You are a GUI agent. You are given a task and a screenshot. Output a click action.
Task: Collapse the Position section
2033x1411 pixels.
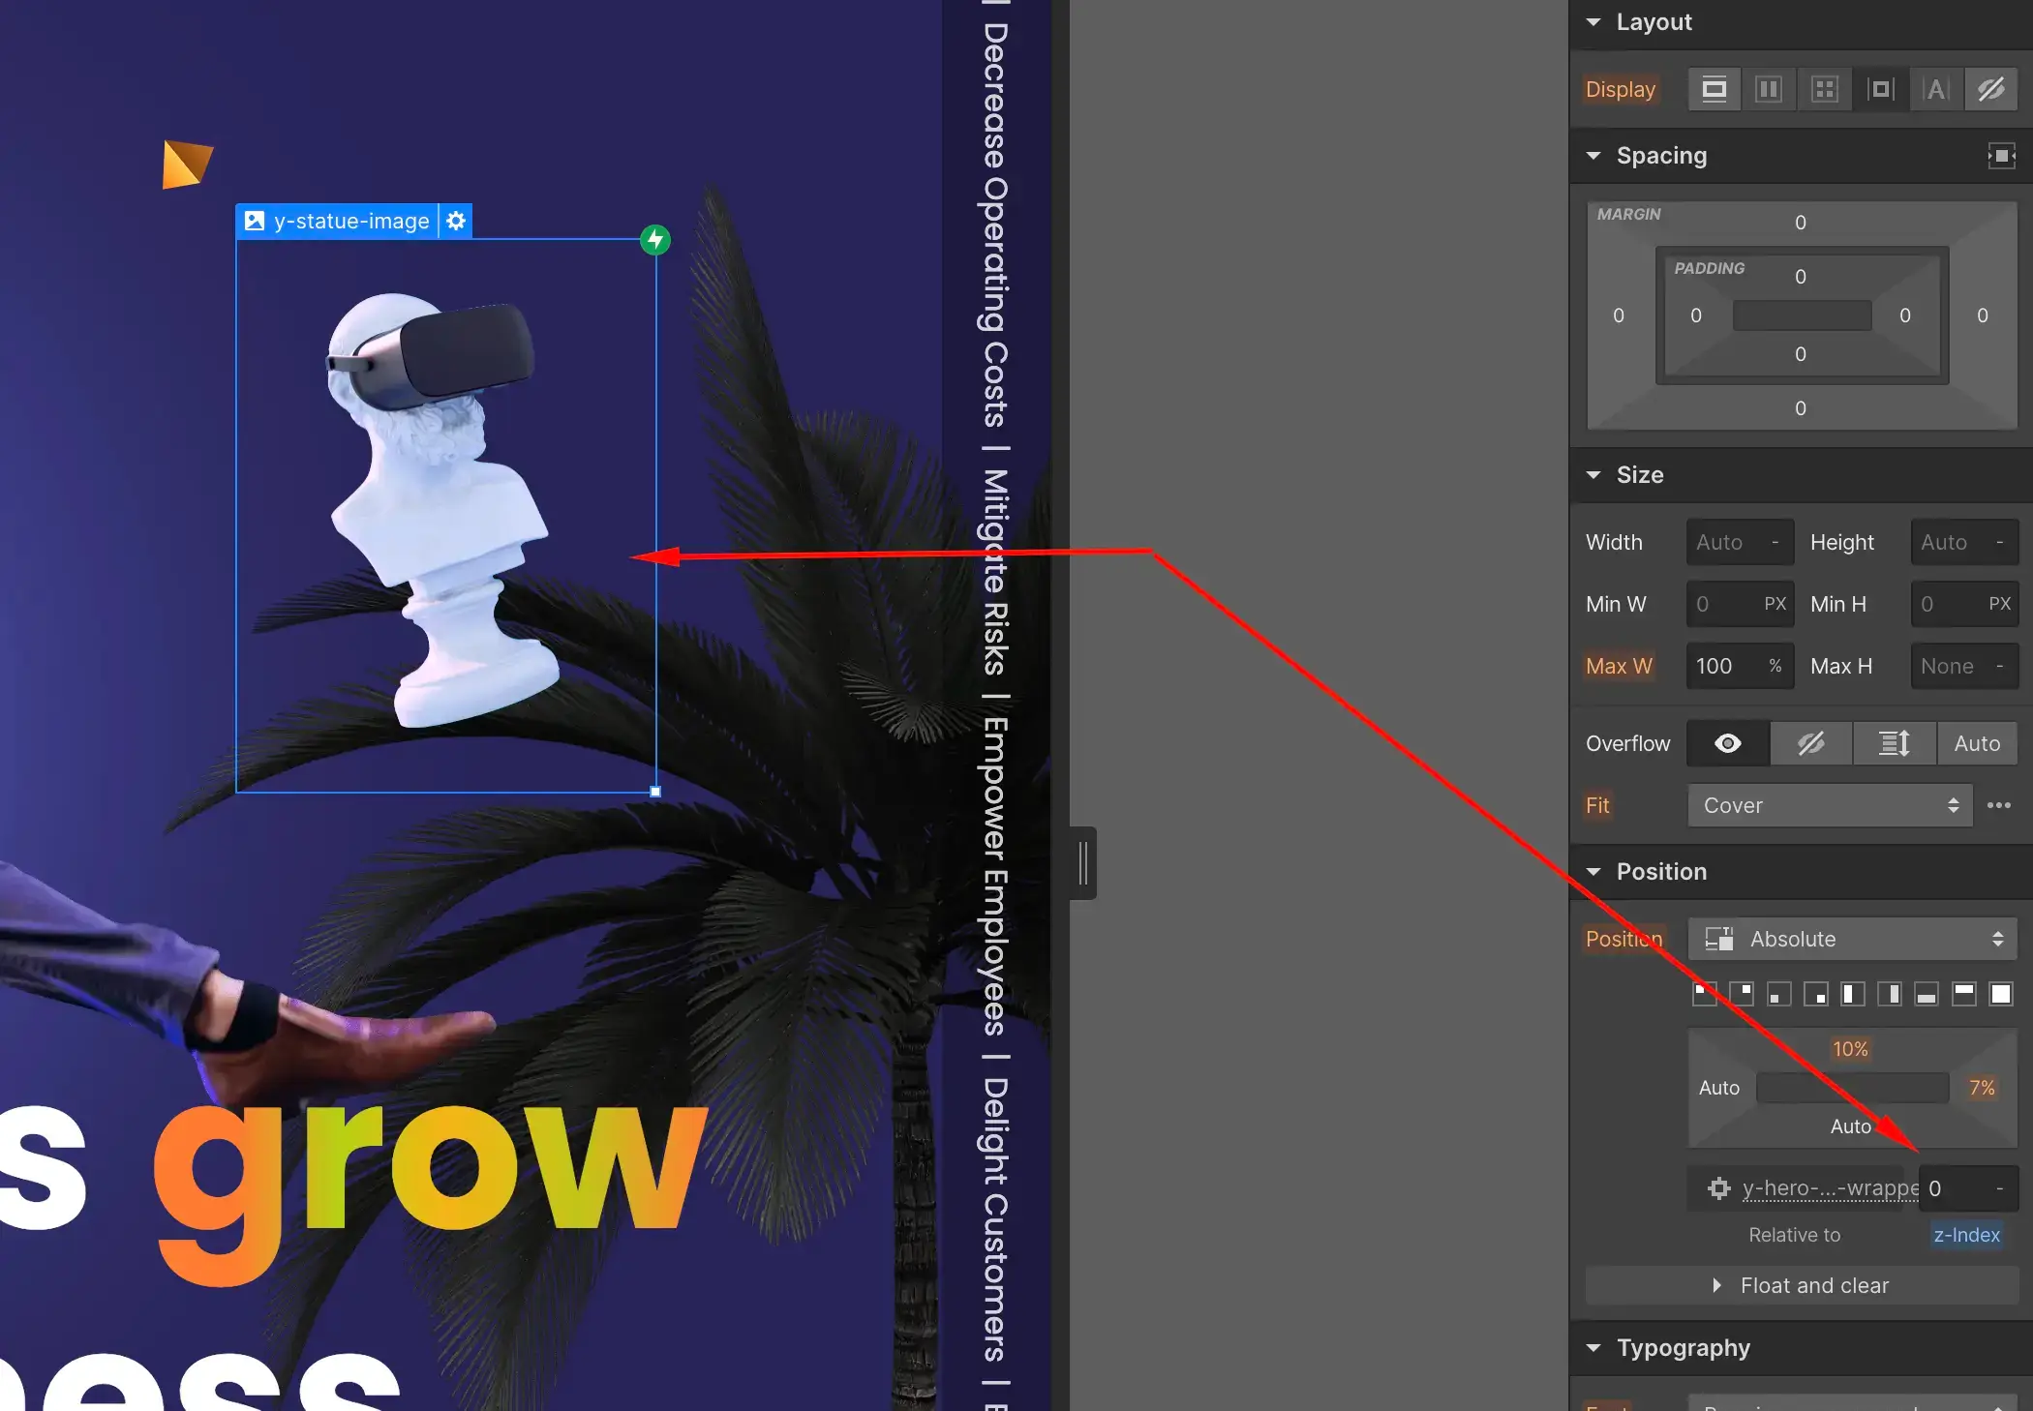(1593, 871)
